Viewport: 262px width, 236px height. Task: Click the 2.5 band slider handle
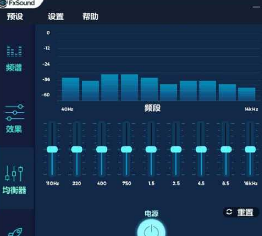[176, 149]
